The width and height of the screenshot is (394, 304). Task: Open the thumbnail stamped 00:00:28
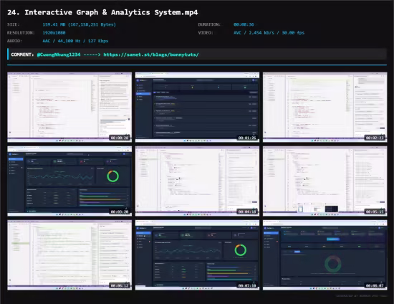click(69, 107)
